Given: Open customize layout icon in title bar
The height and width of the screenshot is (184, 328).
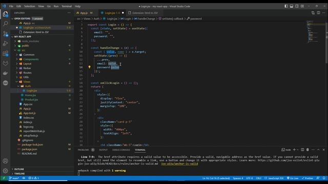Looking at the screenshot, I should point(302,6).
